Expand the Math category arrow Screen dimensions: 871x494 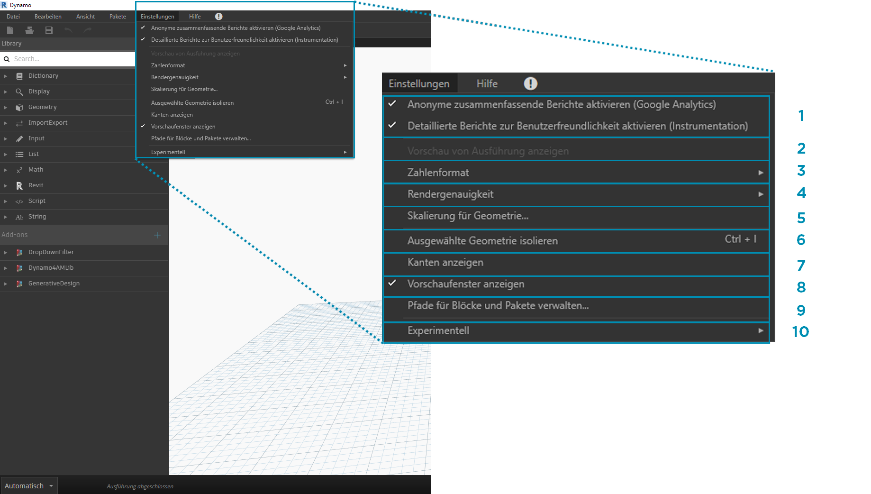coord(5,170)
